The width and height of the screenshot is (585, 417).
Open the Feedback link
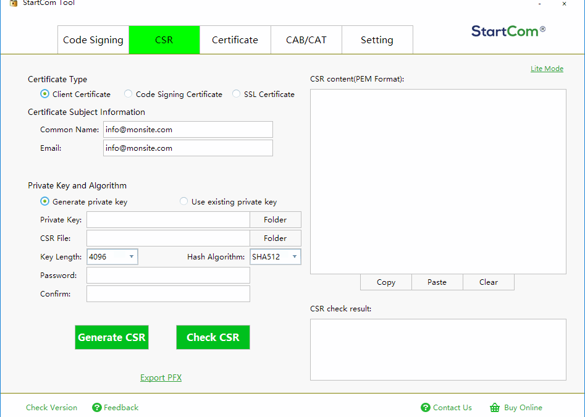pyautogui.click(x=121, y=408)
